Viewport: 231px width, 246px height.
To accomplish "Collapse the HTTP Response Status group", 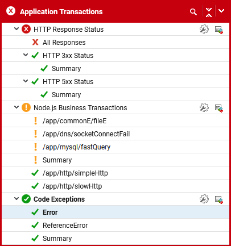I will coord(16,29).
